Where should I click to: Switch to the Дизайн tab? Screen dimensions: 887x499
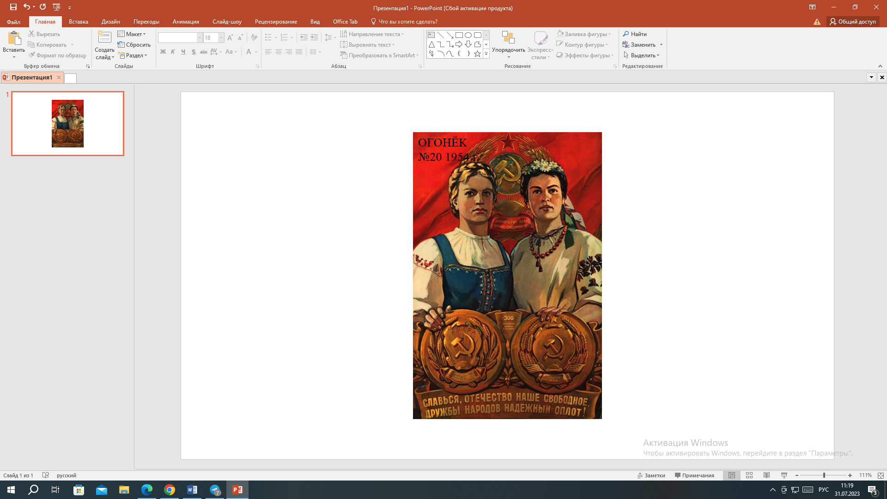(111, 22)
